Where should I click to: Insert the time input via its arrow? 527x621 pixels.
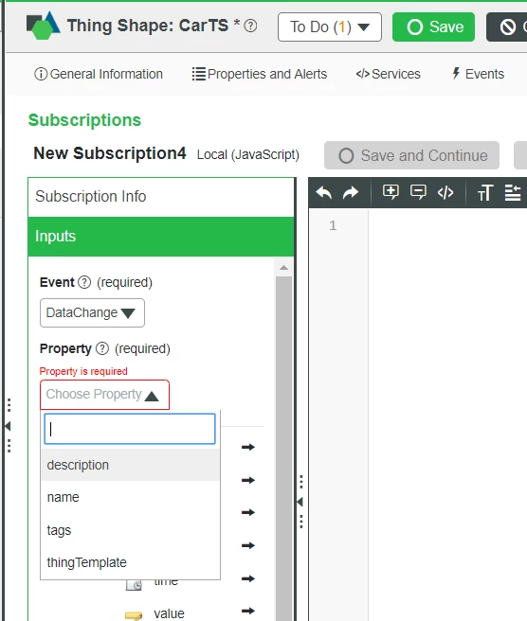point(248,578)
